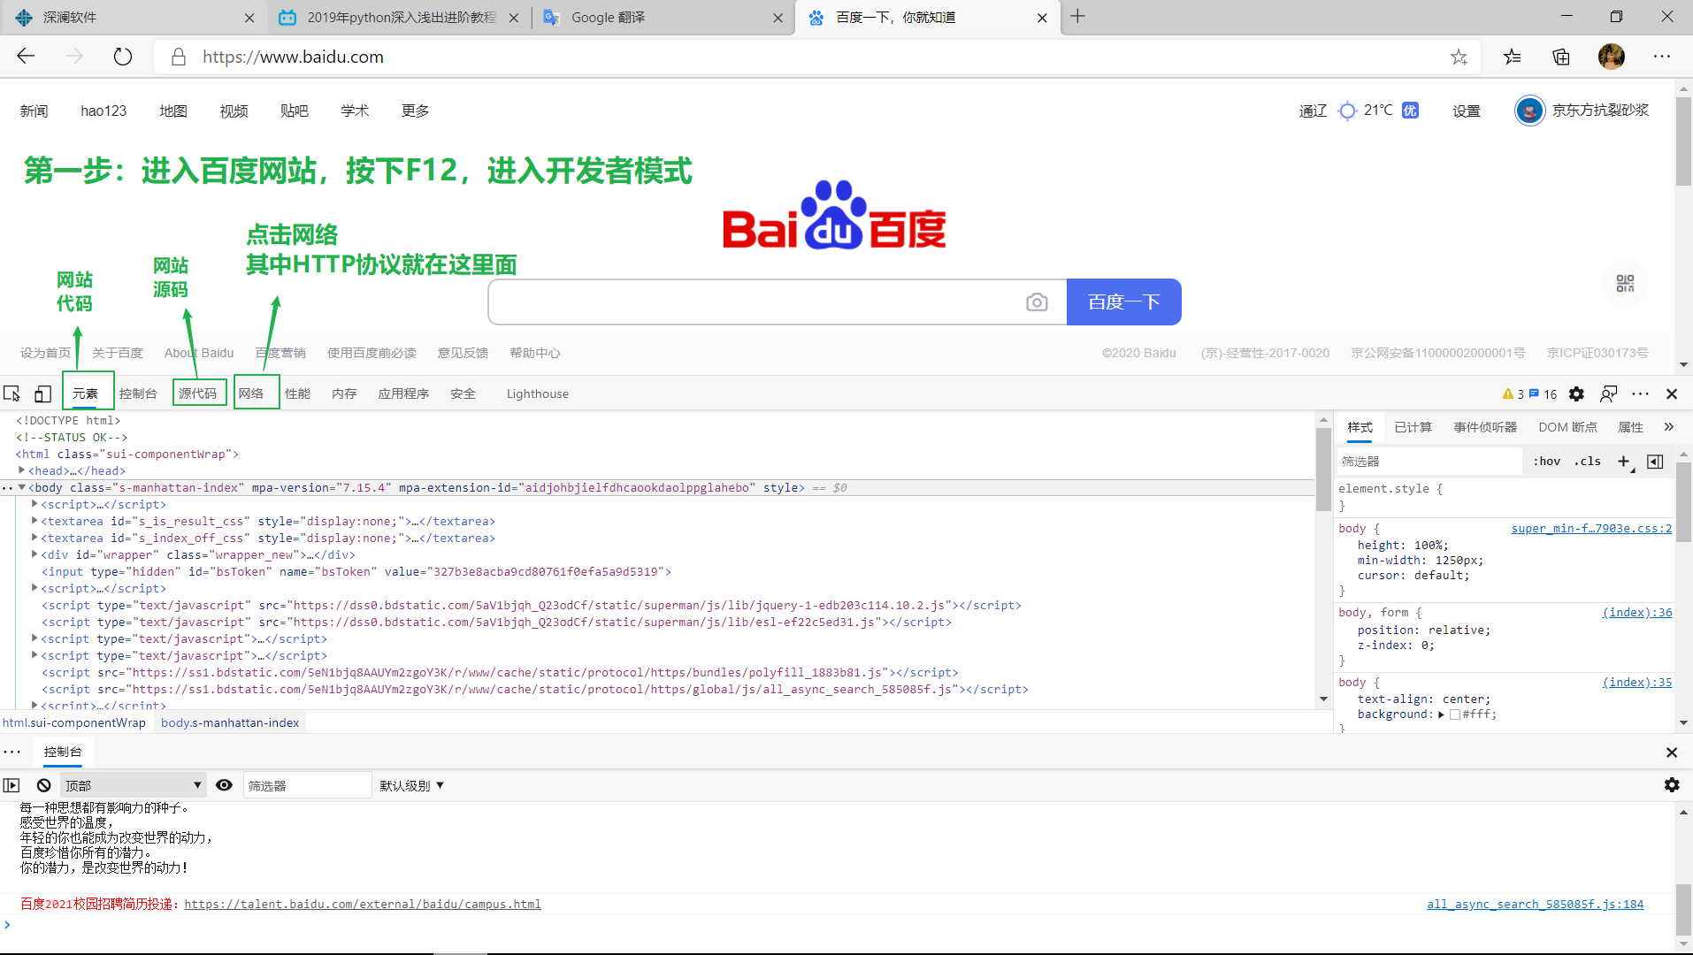Open all_async_search_585085f.js:184 source link
This screenshot has height=955, width=1693.
point(1535,904)
